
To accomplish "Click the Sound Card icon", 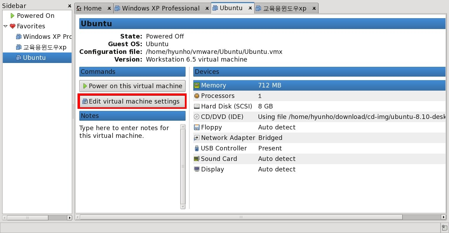I will [197, 159].
